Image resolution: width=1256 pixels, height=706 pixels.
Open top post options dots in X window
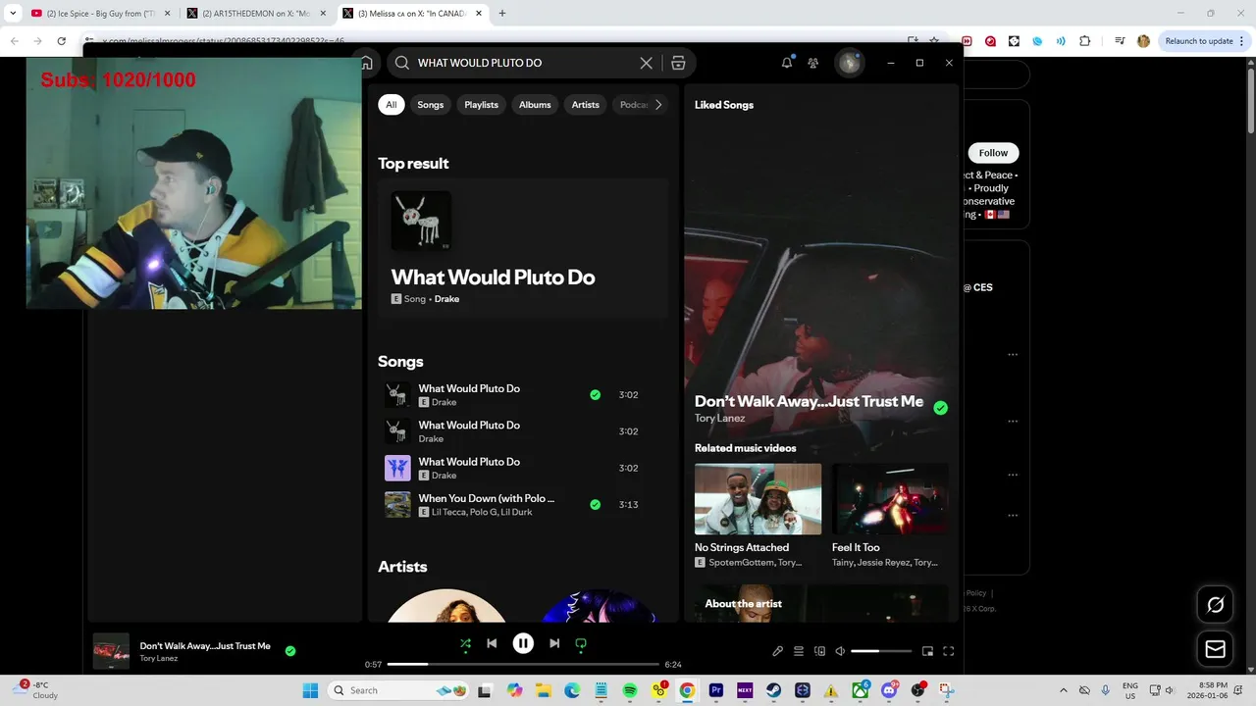tap(1013, 355)
